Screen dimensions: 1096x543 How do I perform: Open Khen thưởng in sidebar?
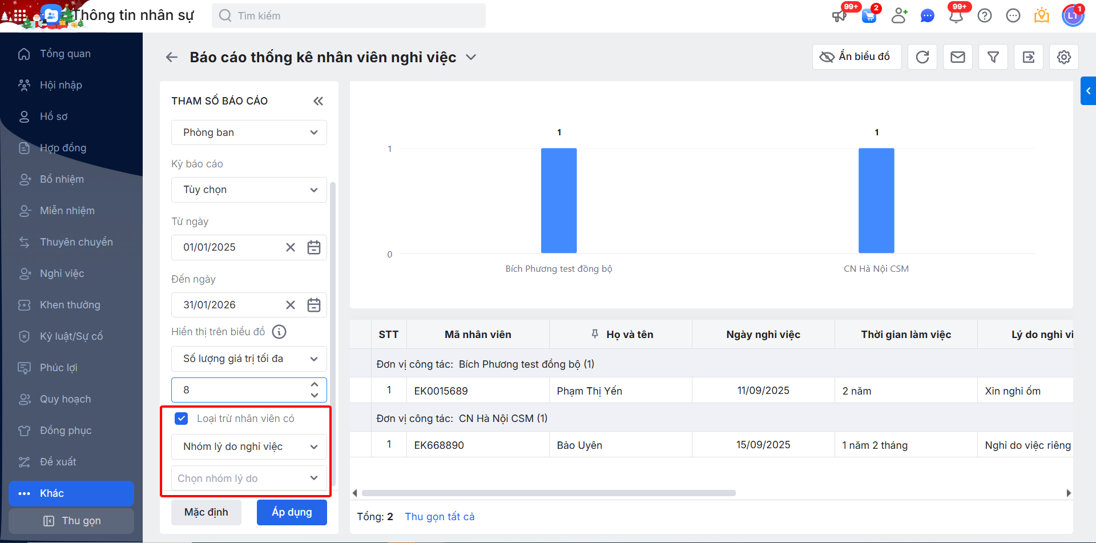coord(70,305)
